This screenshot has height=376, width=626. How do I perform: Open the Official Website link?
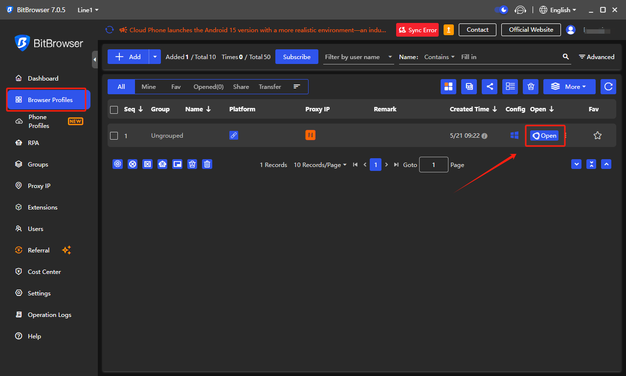click(531, 30)
